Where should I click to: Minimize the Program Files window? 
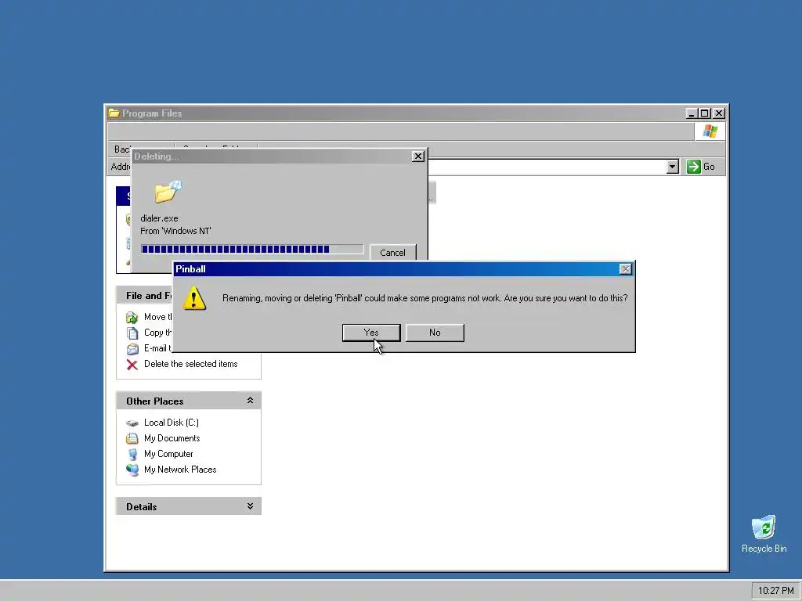click(692, 113)
